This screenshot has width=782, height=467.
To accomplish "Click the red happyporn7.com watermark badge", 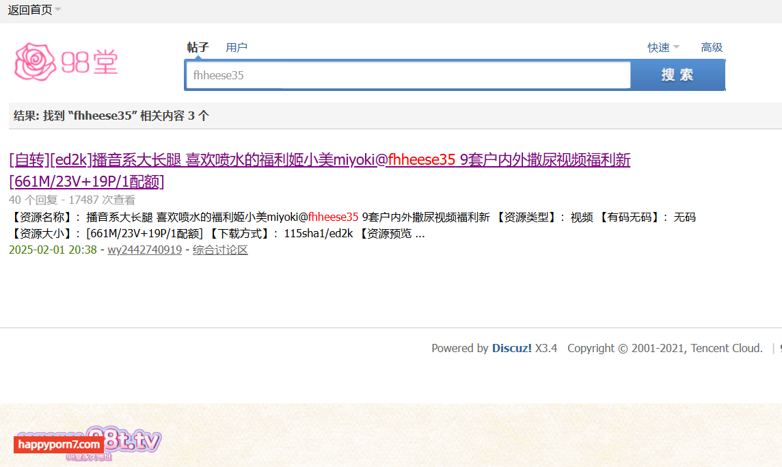I will [59, 444].
